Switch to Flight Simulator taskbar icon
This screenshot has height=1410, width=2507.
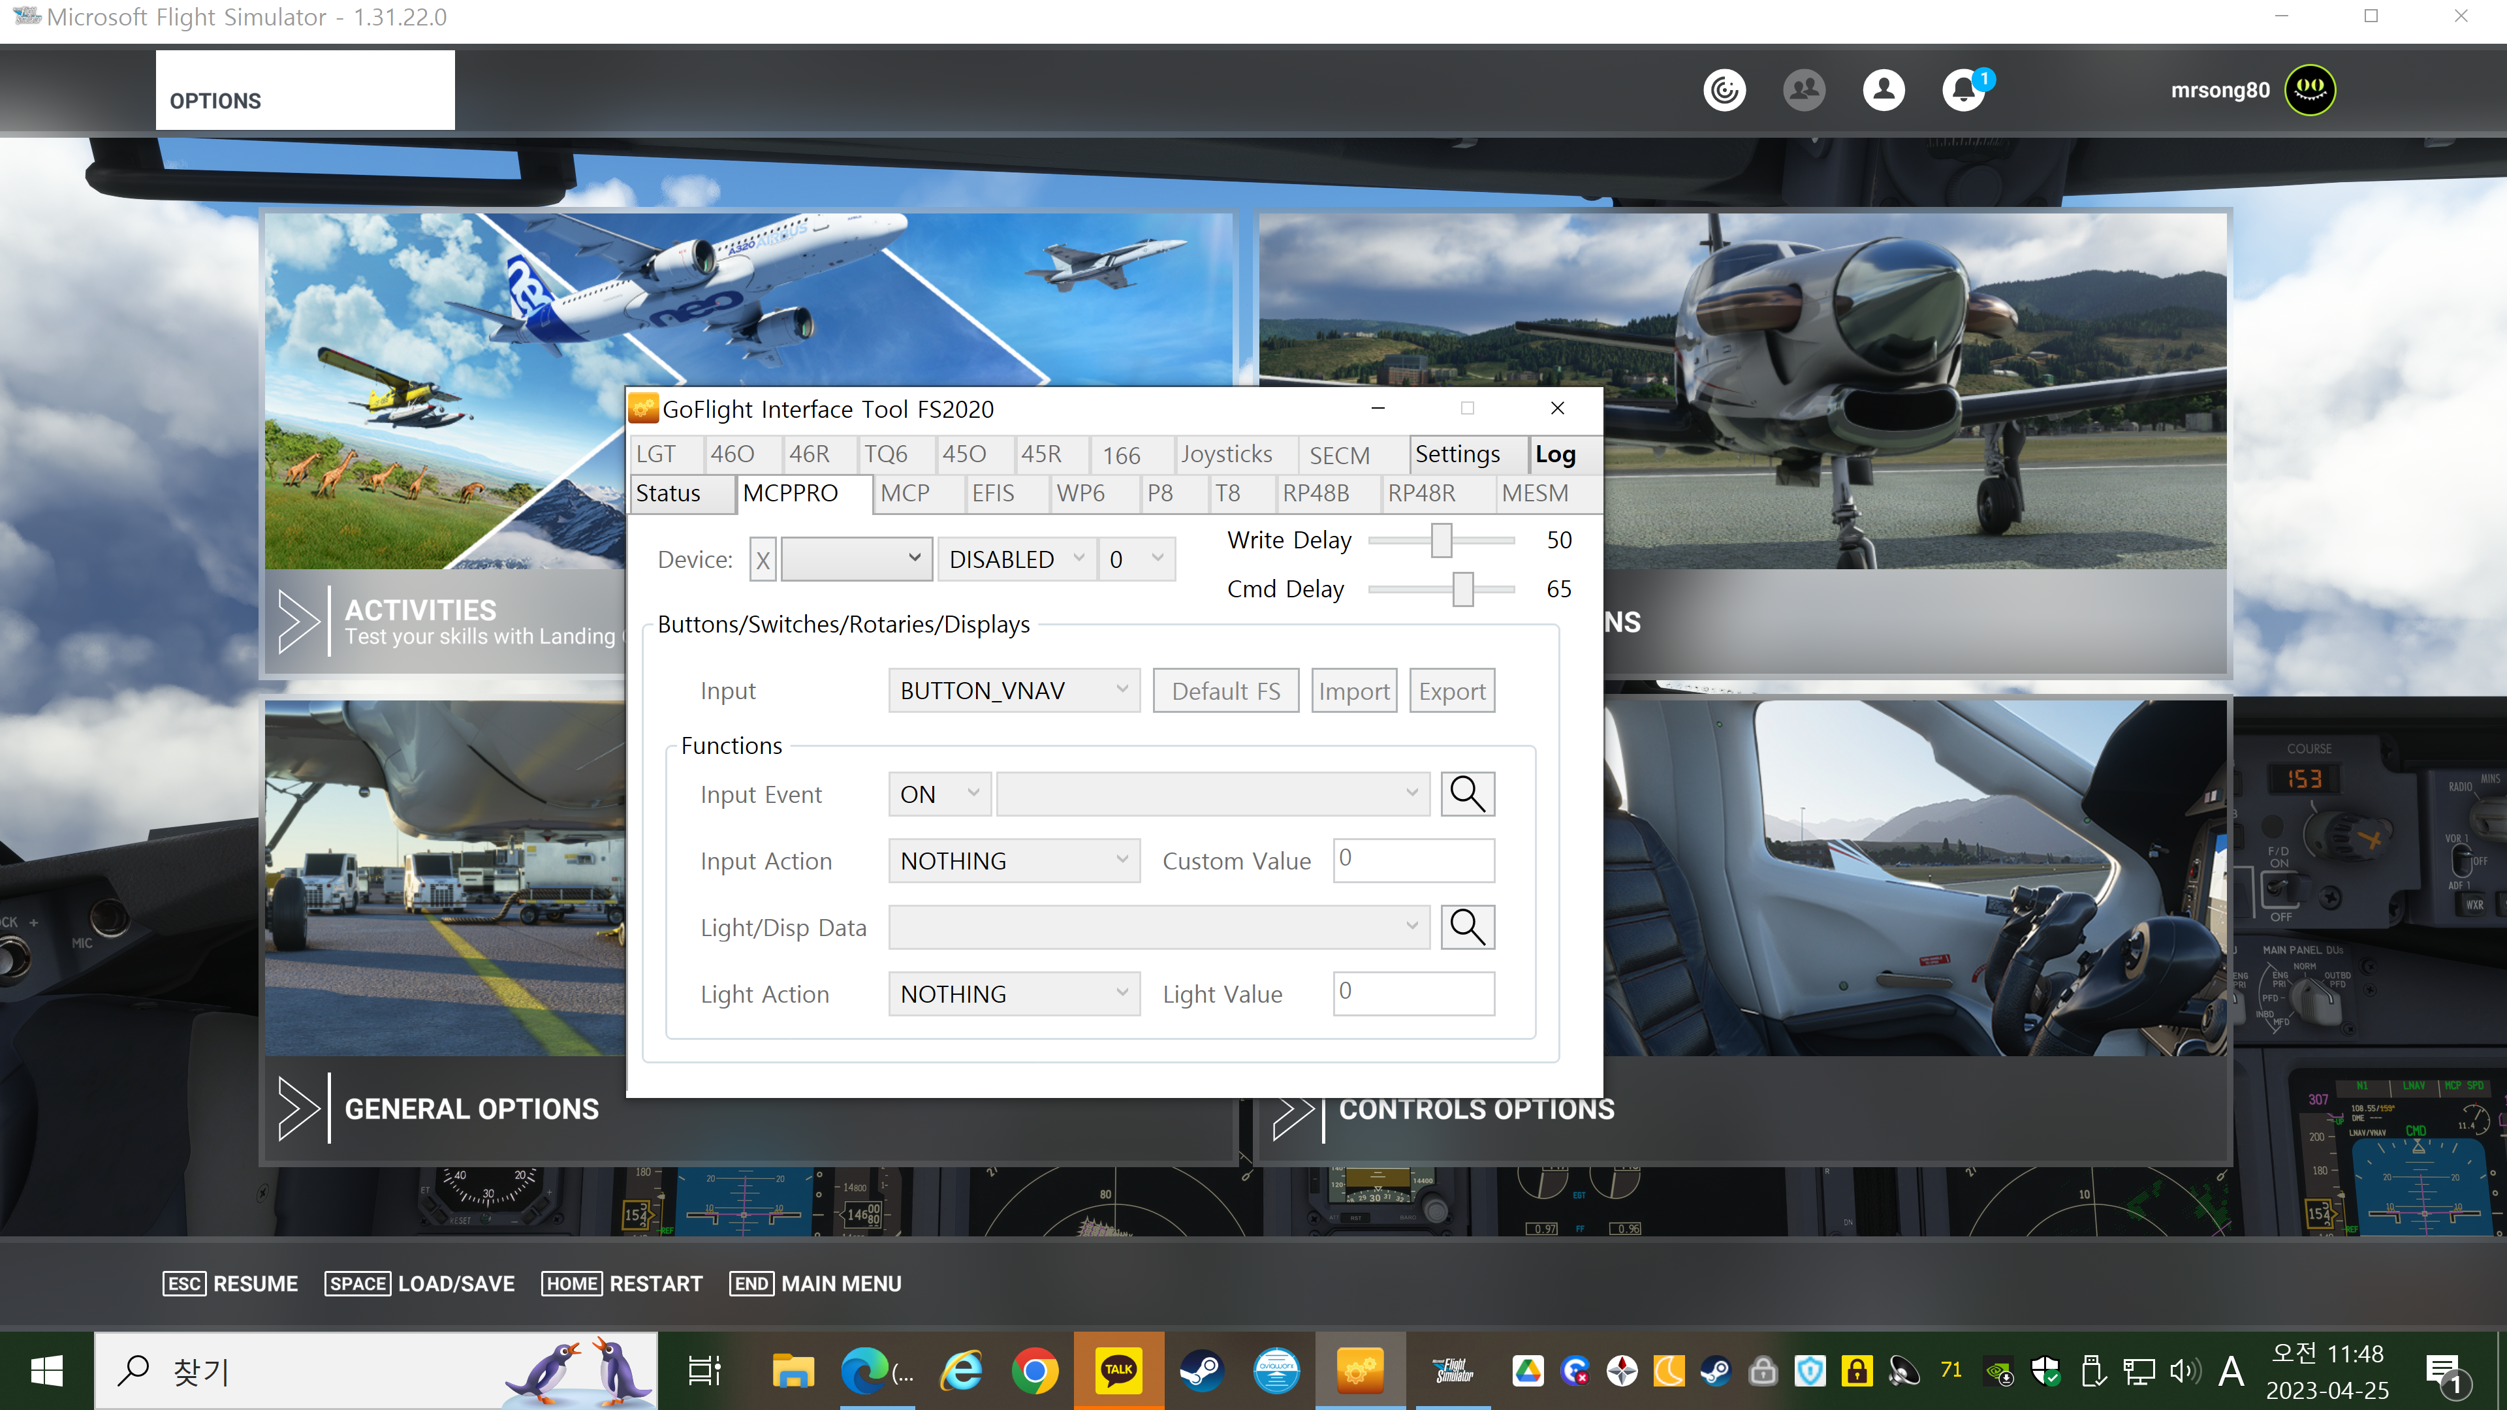(1453, 1371)
